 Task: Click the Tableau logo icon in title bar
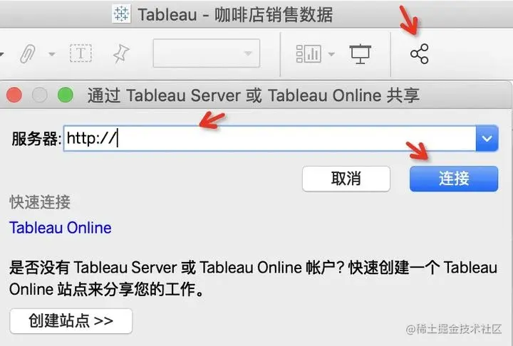pyautogui.click(x=121, y=14)
